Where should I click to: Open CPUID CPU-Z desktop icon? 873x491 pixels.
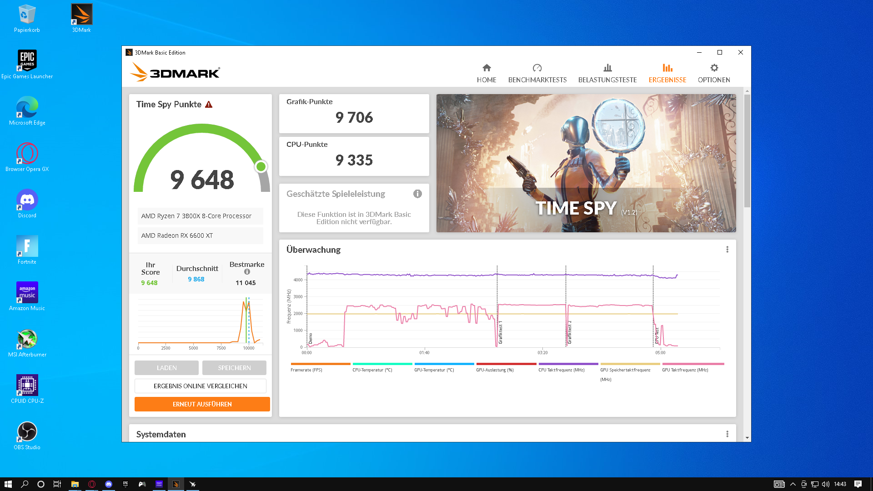tap(27, 386)
